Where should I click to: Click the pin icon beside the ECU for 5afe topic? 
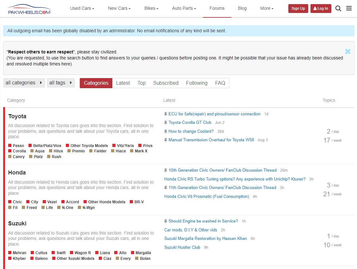tap(166, 114)
